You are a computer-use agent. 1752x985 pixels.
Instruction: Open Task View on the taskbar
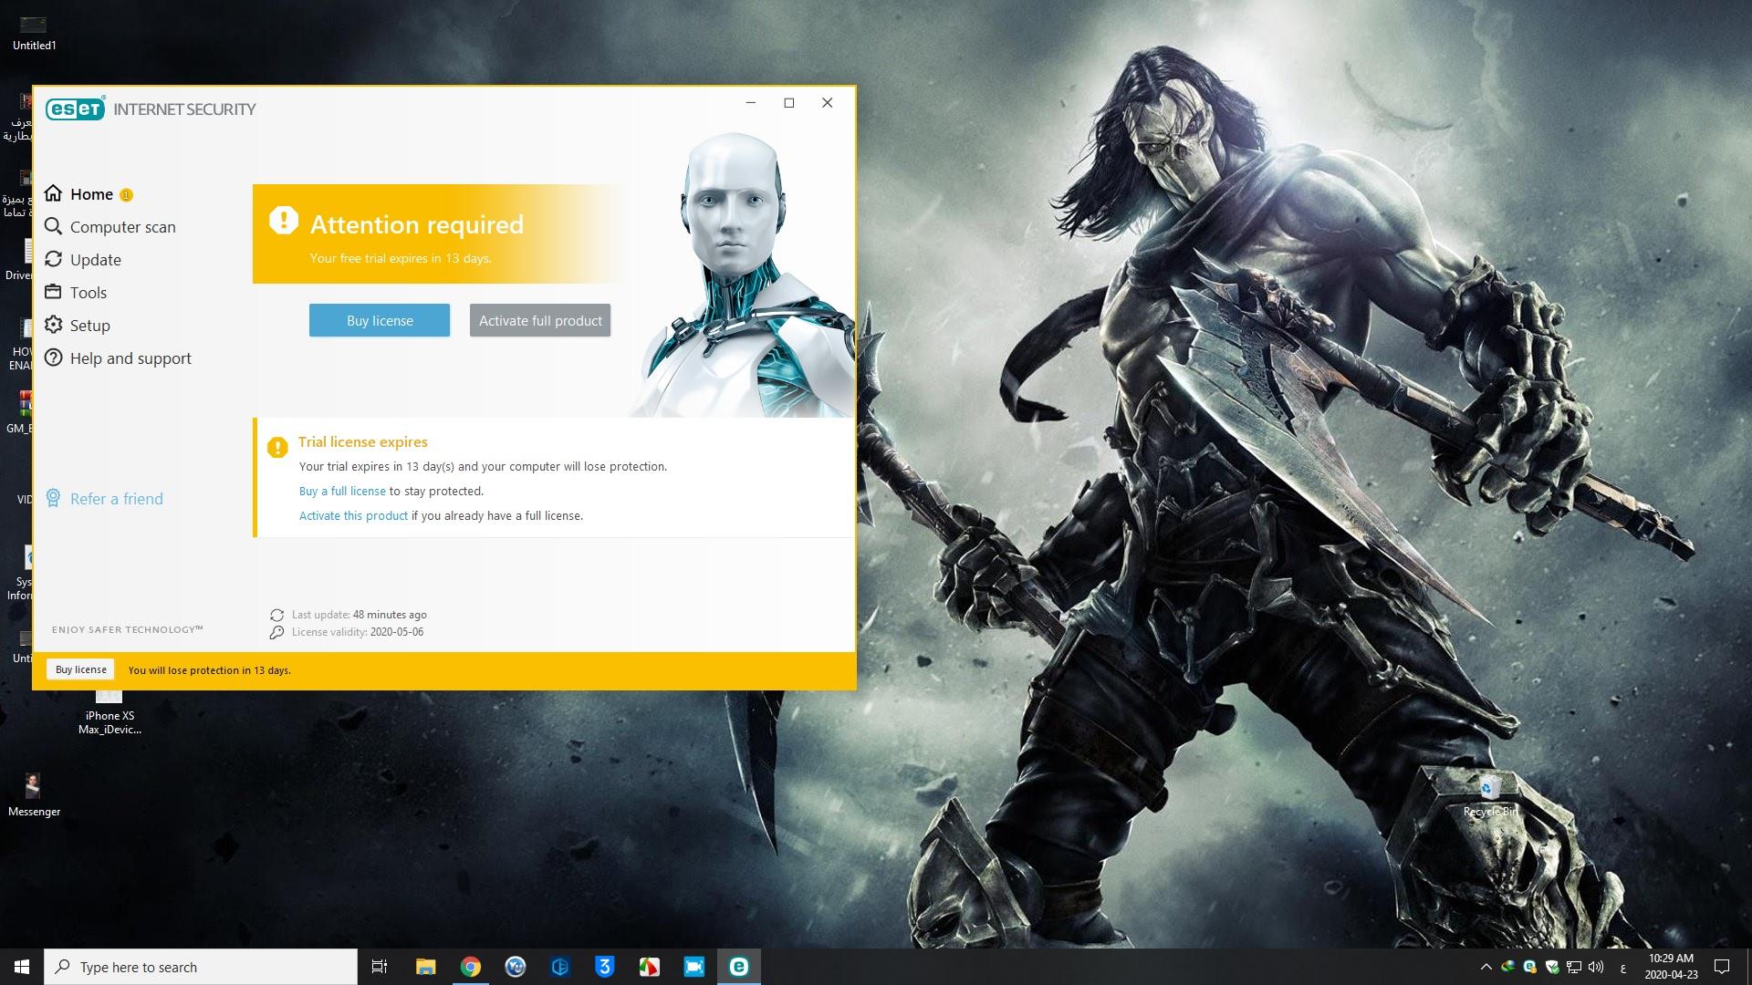click(x=380, y=967)
